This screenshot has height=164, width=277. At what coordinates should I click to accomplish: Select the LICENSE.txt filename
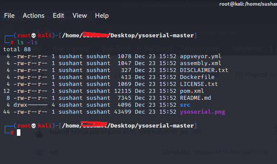coord(199,84)
